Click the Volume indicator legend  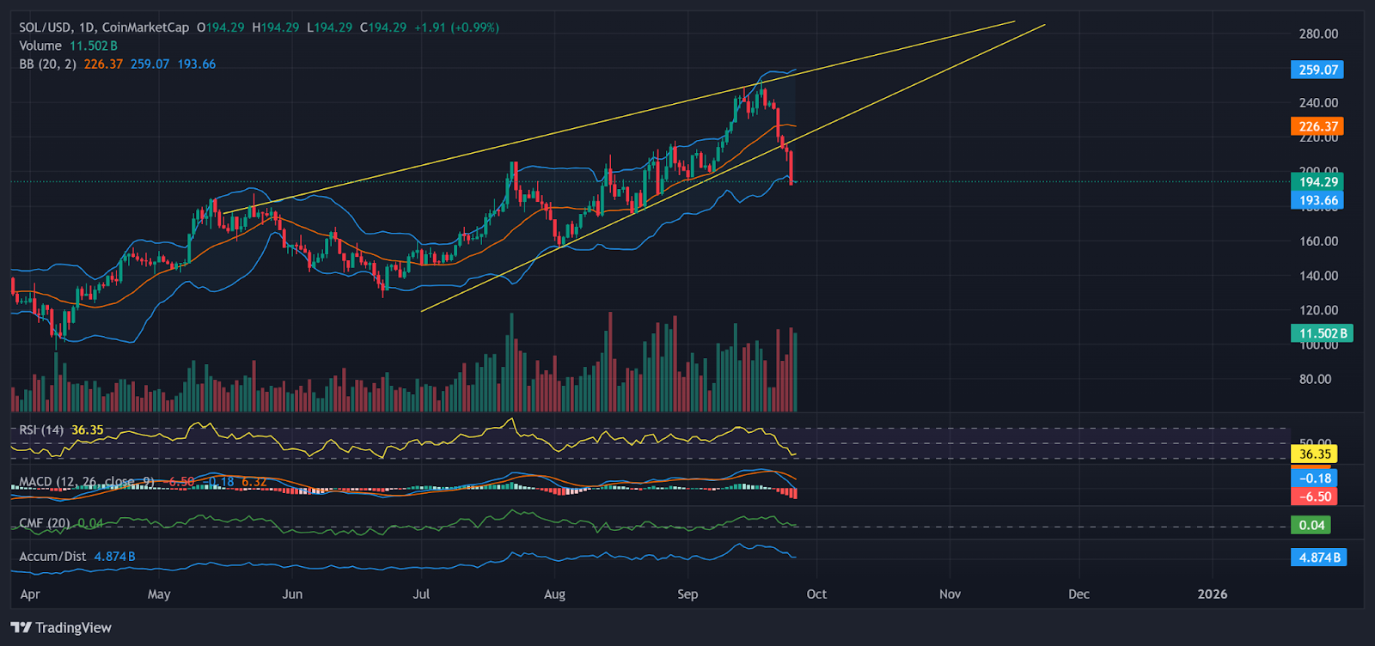[x=40, y=46]
